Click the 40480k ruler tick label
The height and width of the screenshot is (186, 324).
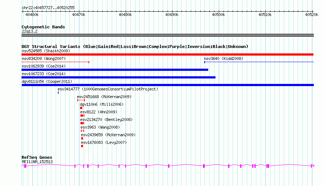pyautogui.click(x=125, y=15)
